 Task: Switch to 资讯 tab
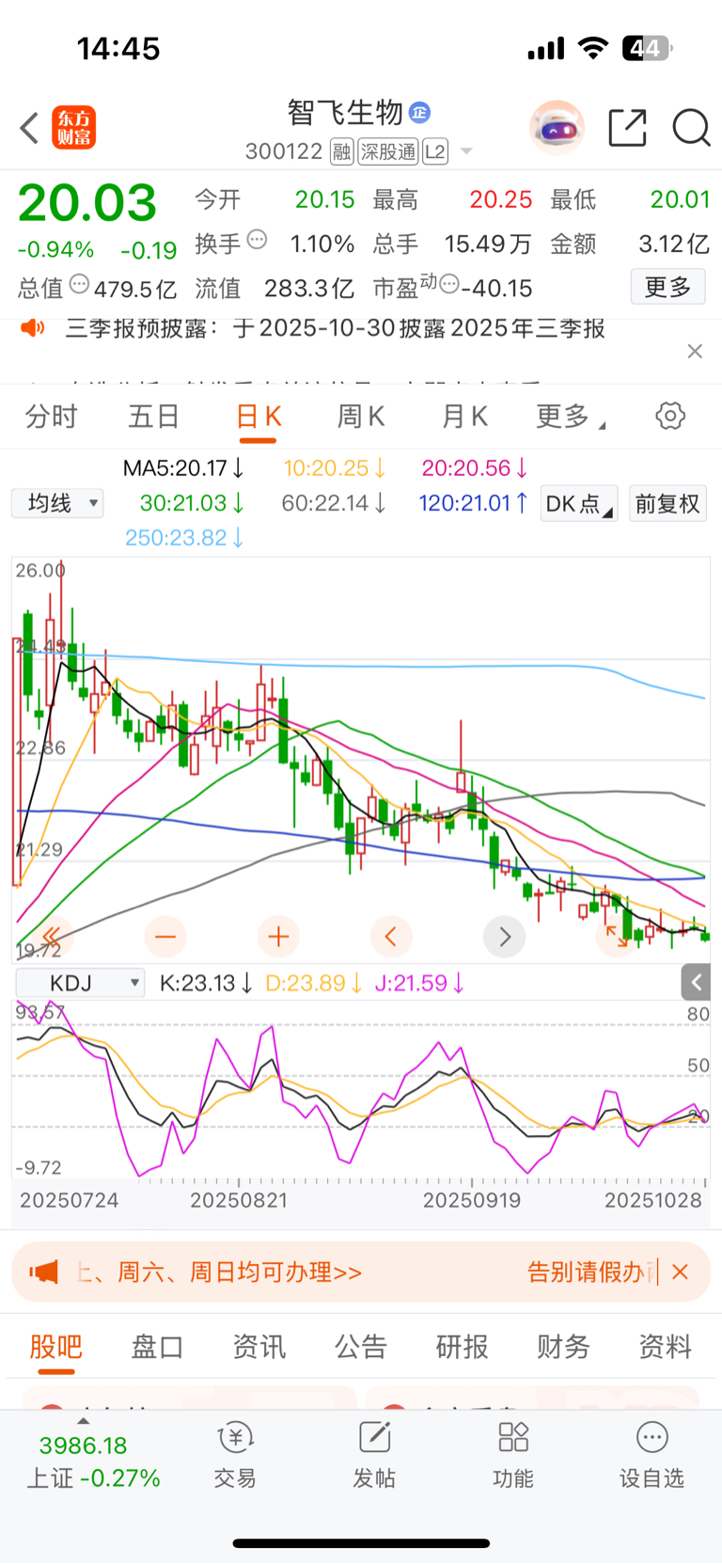[x=259, y=1347]
